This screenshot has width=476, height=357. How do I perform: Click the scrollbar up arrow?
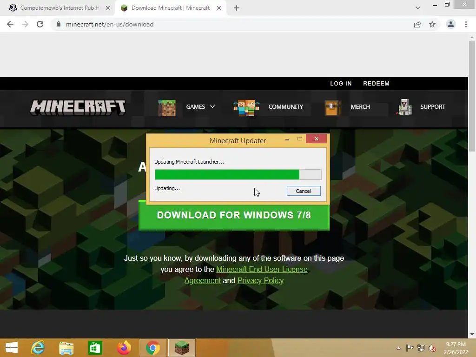point(472,37)
